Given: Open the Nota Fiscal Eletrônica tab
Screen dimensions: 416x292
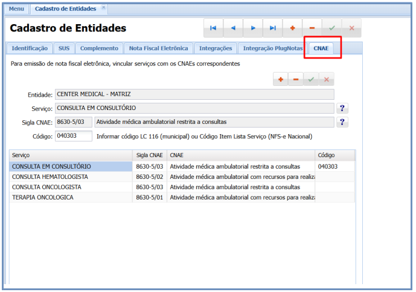Looking at the screenshot, I should pyautogui.click(x=158, y=48).
